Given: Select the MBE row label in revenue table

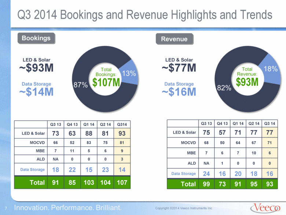Looking at the screenshot, I should [x=191, y=153].
